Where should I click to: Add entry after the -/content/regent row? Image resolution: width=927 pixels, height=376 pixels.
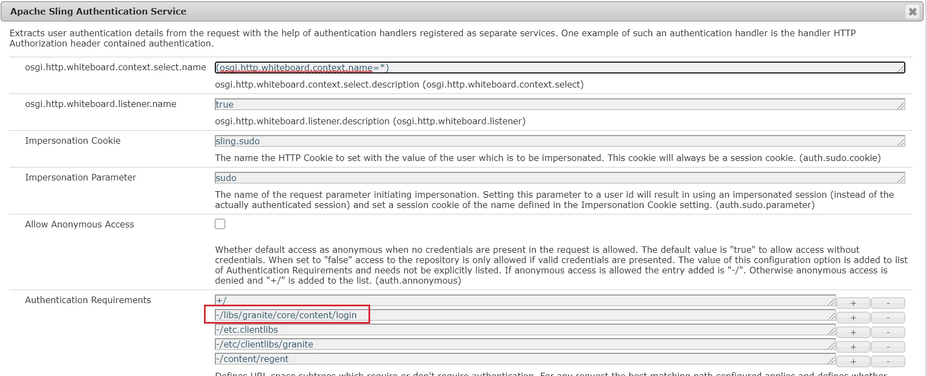(853, 361)
